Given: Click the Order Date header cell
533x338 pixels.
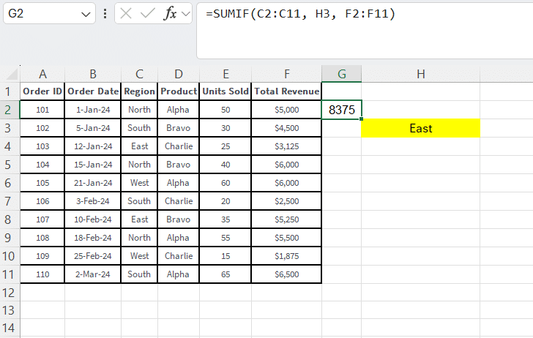Looking at the screenshot, I should click(x=93, y=91).
